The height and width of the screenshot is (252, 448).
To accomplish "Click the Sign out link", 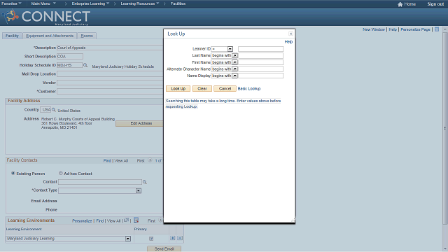I will pyautogui.click(x=435, y=4).
